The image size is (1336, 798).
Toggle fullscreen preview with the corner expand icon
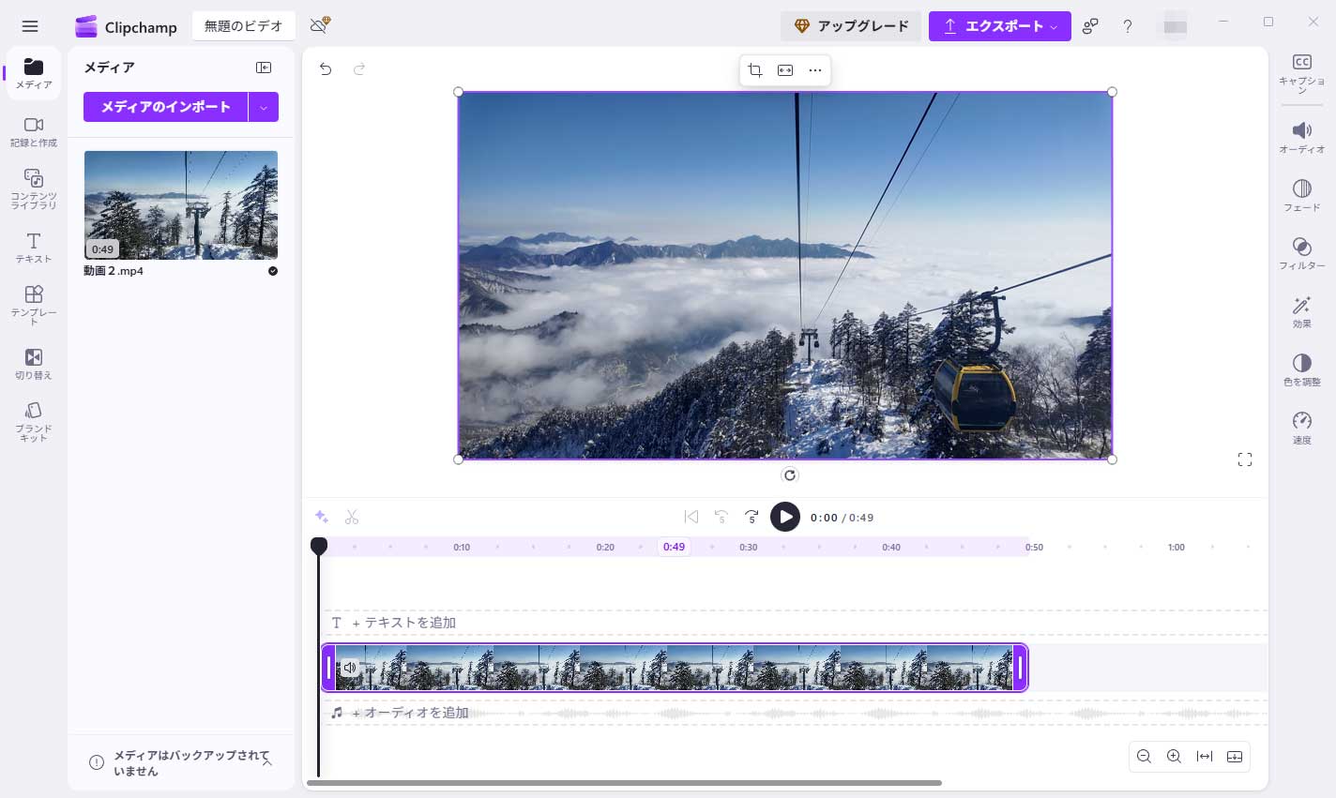pyautogui.click(x=1245, y=459)
